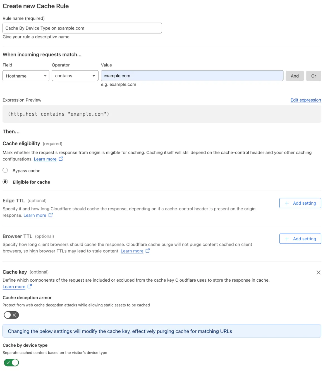Select the Eligible for cache radio button
335x371 pixels.
point(5,182)
